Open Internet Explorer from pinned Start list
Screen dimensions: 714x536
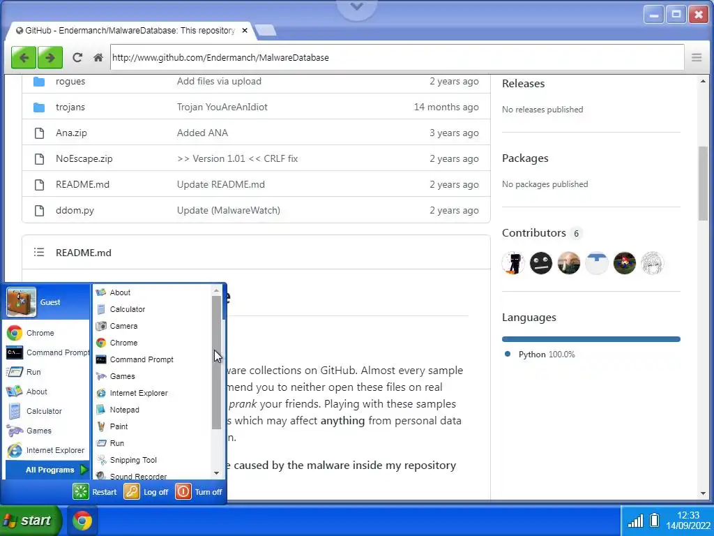tap(45, 450)
